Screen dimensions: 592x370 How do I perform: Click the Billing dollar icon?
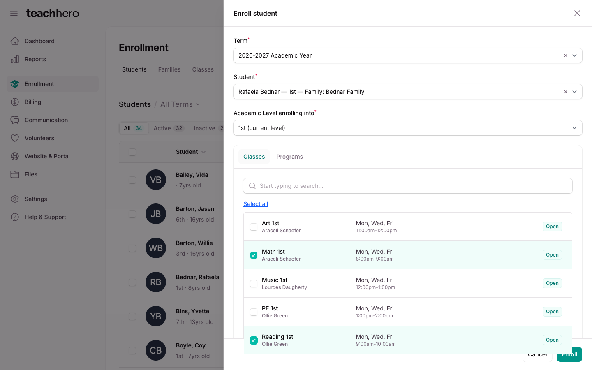(15, 102)
